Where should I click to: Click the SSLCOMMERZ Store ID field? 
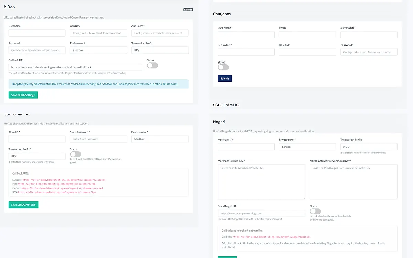coord(37,139)
